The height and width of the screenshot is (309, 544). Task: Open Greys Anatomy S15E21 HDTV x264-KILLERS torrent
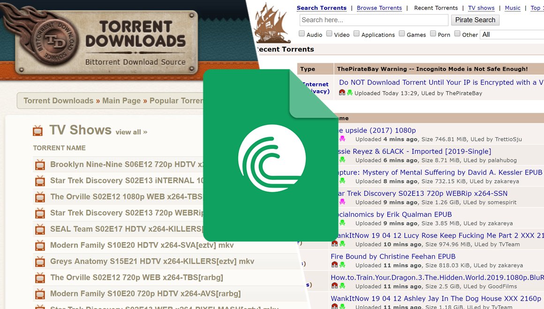152,262
